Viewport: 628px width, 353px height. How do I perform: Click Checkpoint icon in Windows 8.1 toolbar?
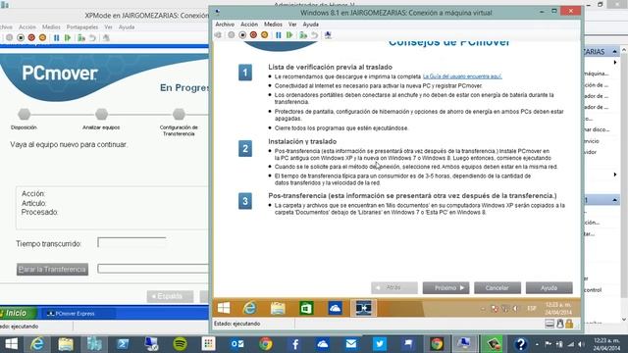[303, 35]
